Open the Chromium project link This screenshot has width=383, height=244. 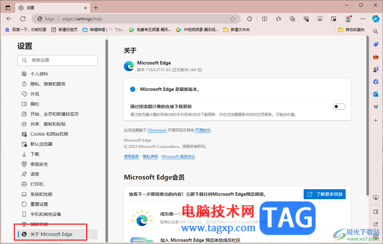(157, 130)
